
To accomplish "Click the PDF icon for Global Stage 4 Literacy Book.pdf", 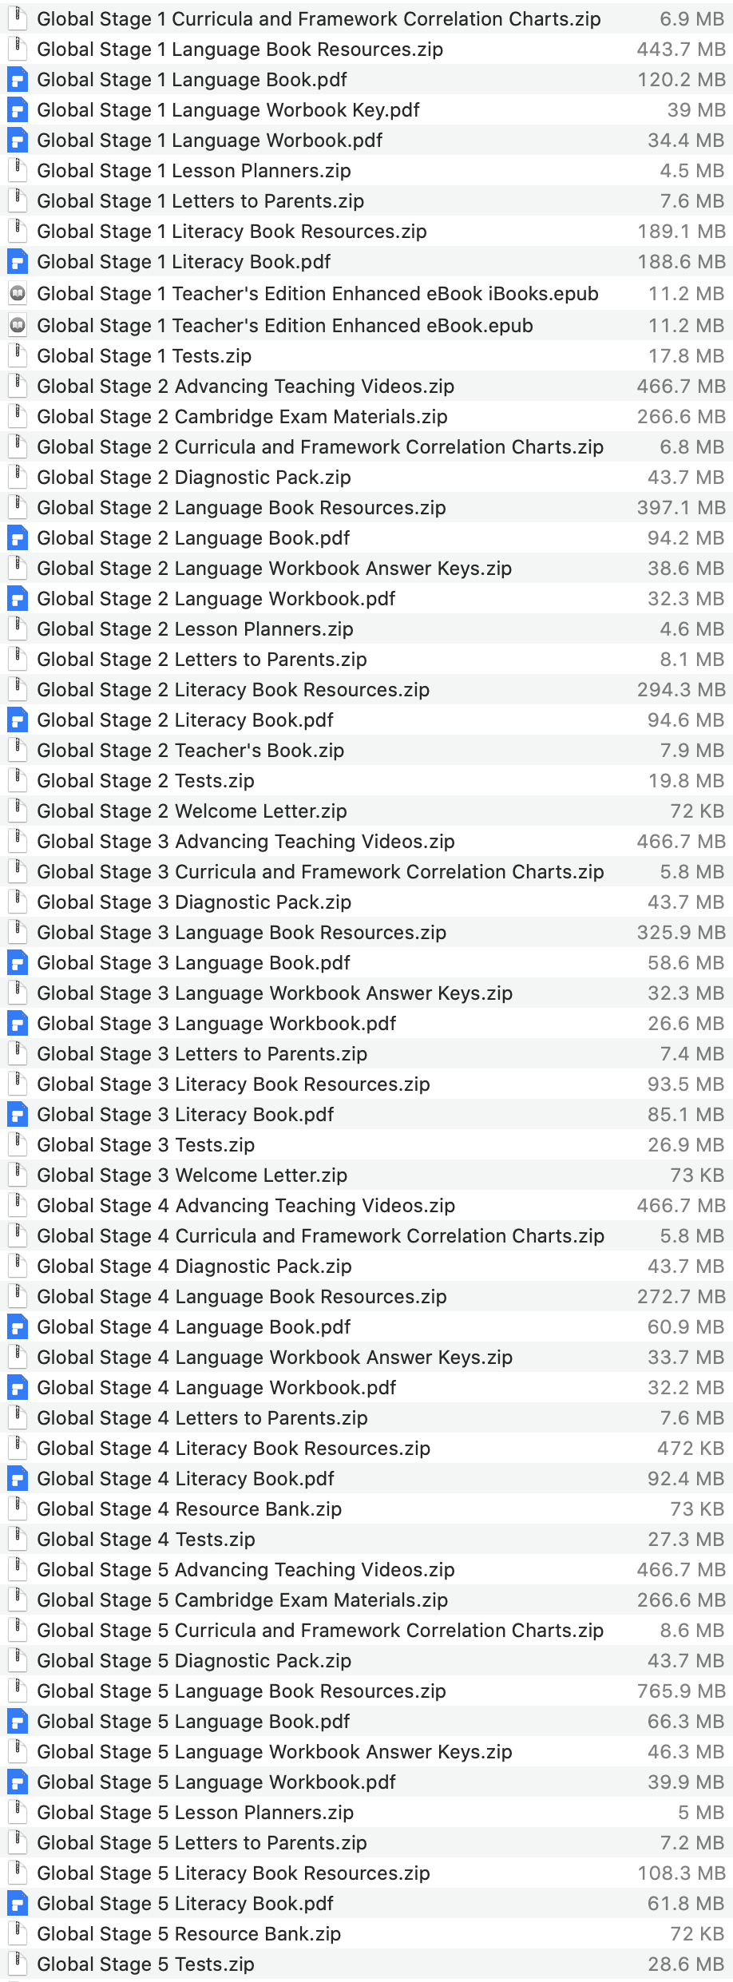I will tap(17, 1479).
